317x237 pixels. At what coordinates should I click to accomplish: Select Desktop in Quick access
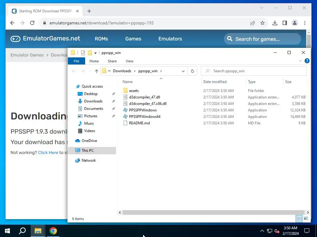click(91, 94)
